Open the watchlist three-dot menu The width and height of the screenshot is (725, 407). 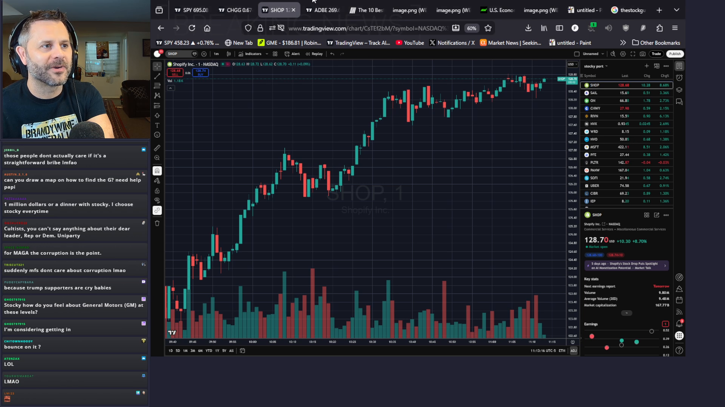[x=666, y=66]
